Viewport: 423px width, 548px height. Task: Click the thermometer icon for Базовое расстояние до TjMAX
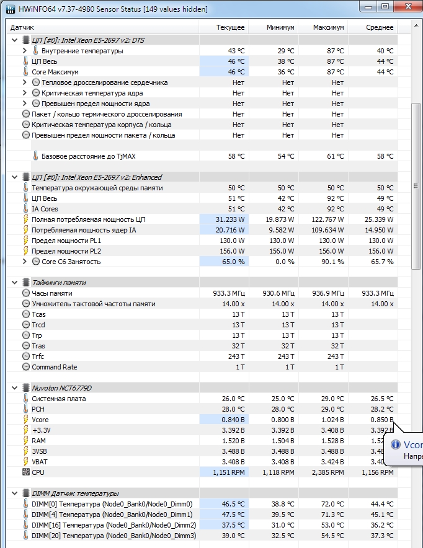(x=35, y=156)
